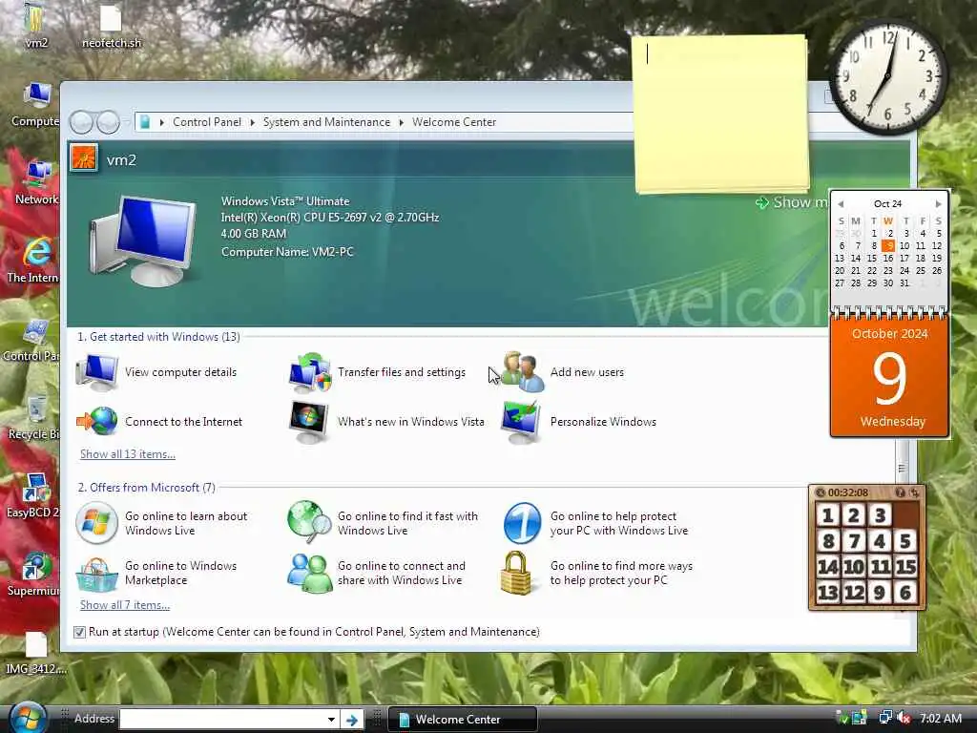Open the Start menu orb
This screenshot has width=977, height=733.
(x=26, y=718)
